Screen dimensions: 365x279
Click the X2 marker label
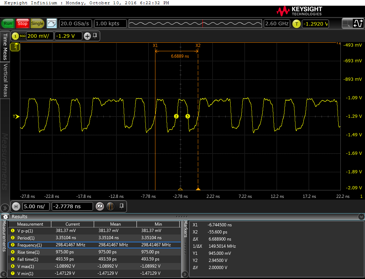click(x=198, y=45)
